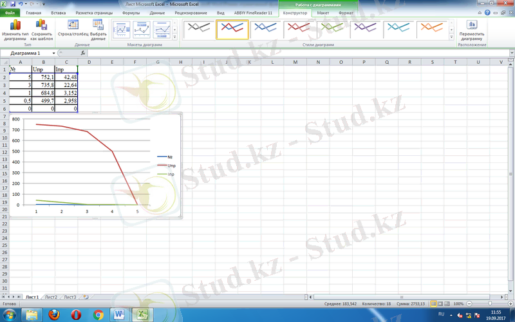515x322 pixels.
Task: Apply the red chart style
Action: [x=299, y=30]
